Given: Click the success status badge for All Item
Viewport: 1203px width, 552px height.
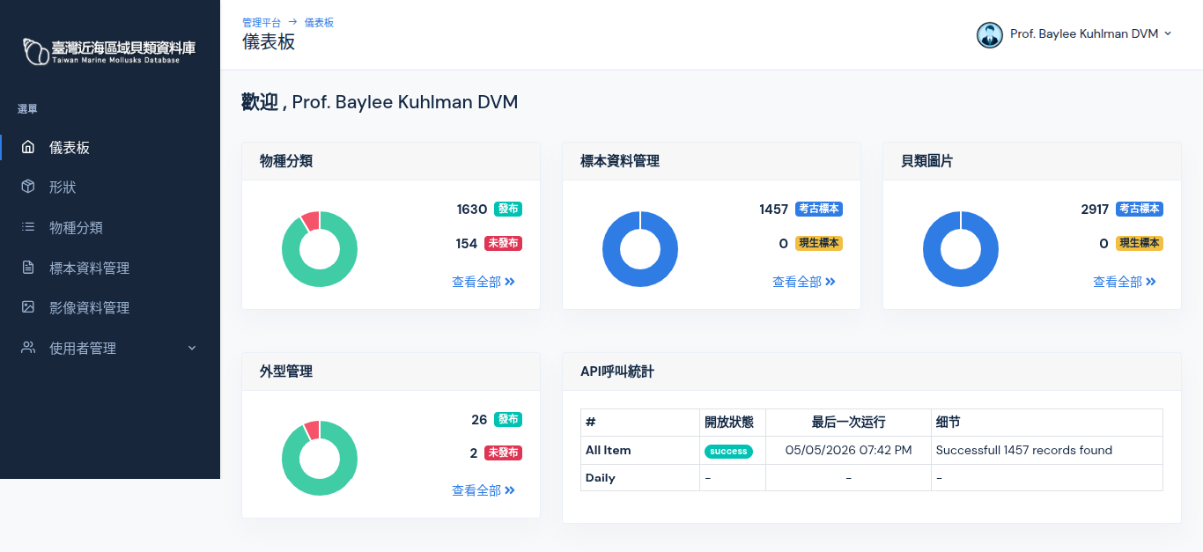Looking at the screenshot, I should (x=728, y=451).
